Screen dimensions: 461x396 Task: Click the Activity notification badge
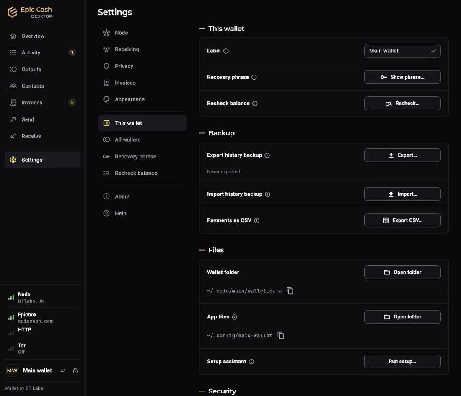72,52
